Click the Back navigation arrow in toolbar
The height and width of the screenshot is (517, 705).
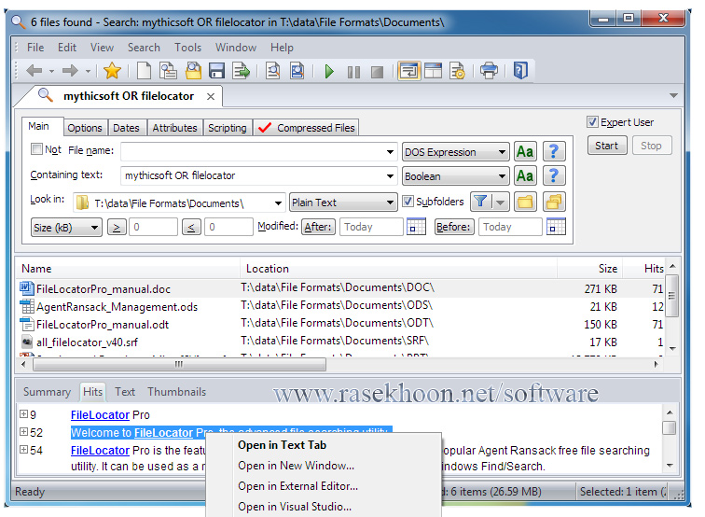35,71
